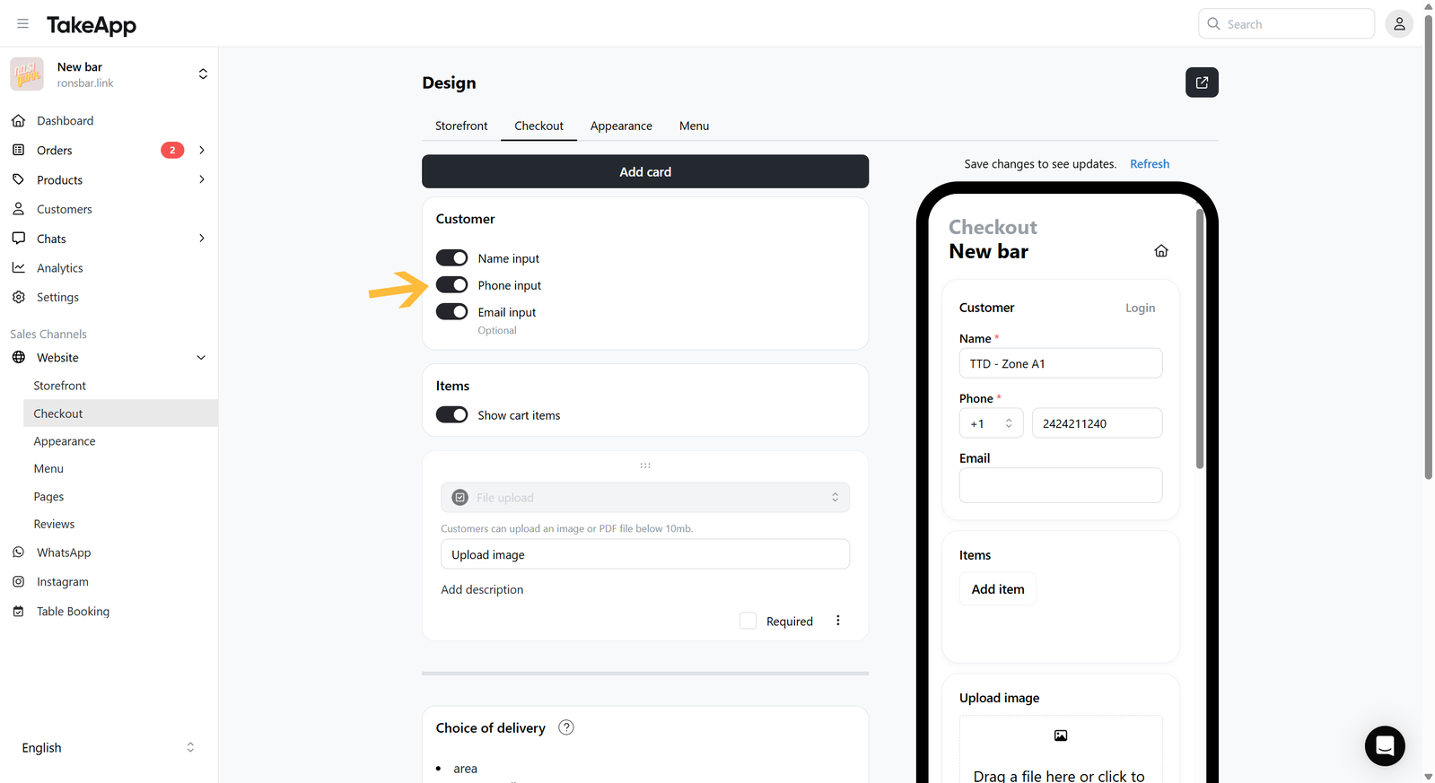
Task: Click the Search input field
Action: (1286, 24)
